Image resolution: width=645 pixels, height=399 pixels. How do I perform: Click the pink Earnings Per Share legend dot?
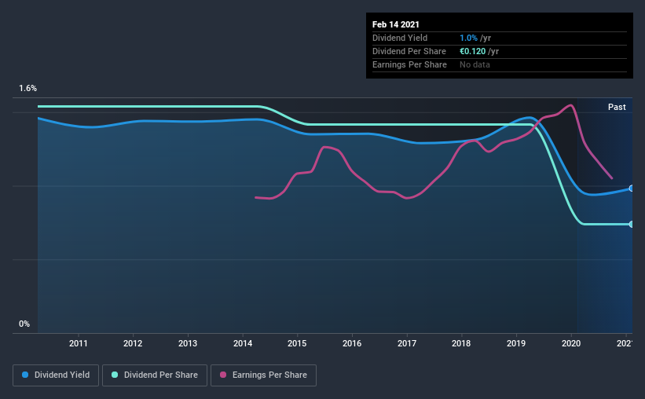(223, 375)
